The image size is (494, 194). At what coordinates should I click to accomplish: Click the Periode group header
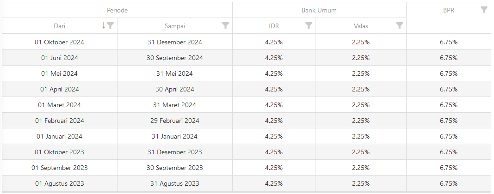click(x=117, y=10)
